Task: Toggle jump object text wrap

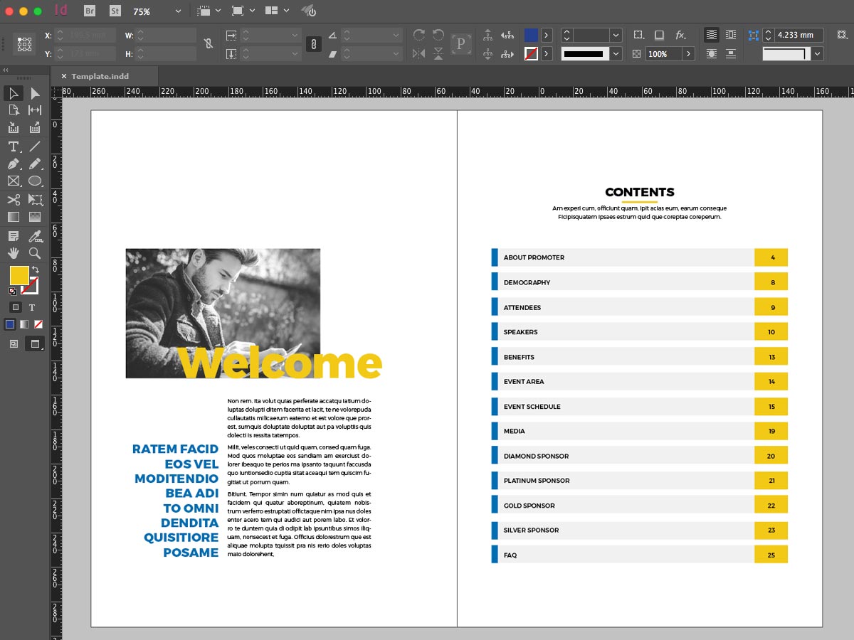Action: pos(731,53)
